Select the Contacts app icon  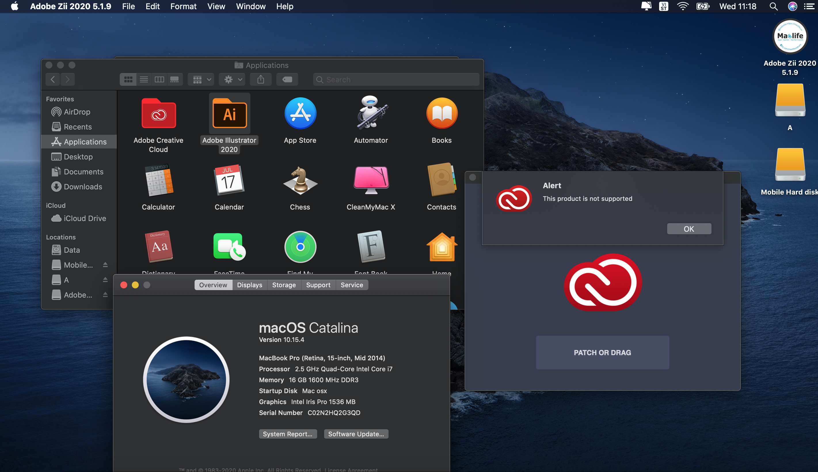tap(442, 180)
